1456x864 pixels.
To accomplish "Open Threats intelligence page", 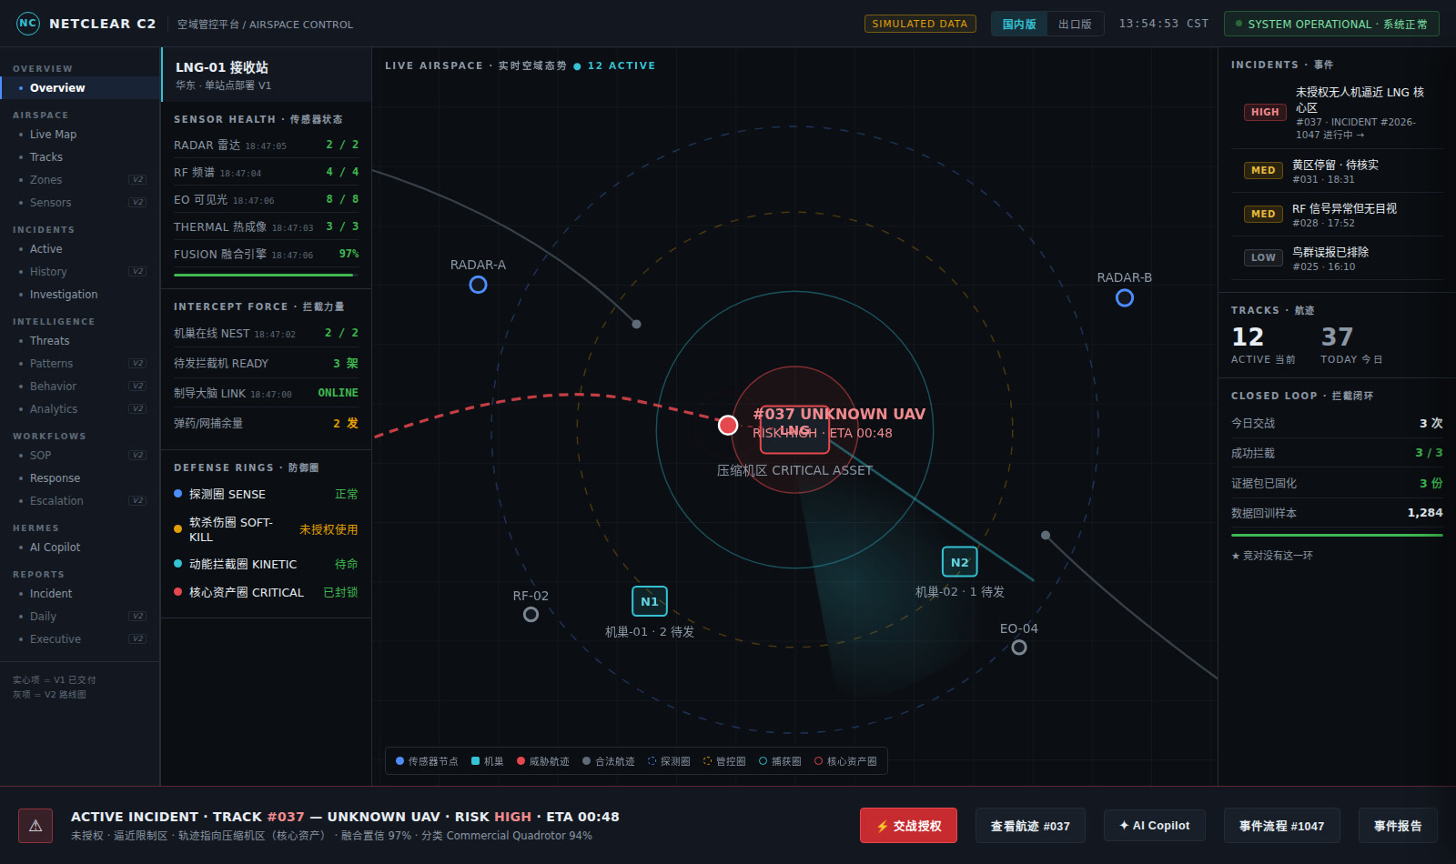I will (x=80, y=341).
